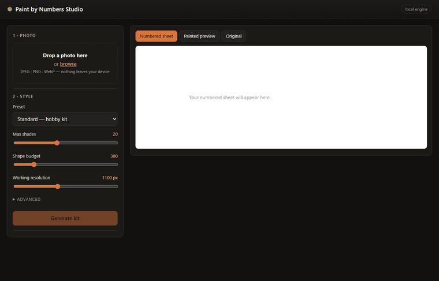Screen dimensions: 439x281
Task: Switch to the Painted preview tab
Action: tap(199, 36)
